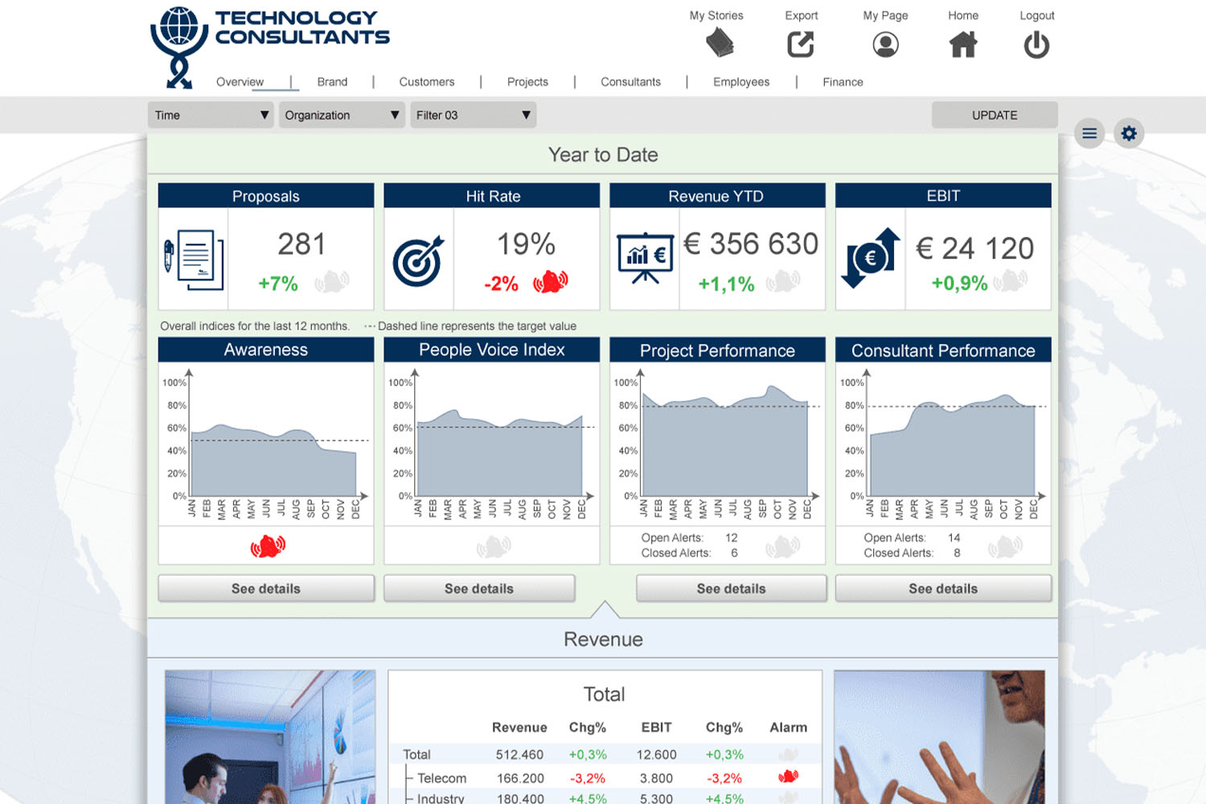The image size is (1206, 804).
Task: Click the grey alarm under People Voice Index
Action: 494,548
